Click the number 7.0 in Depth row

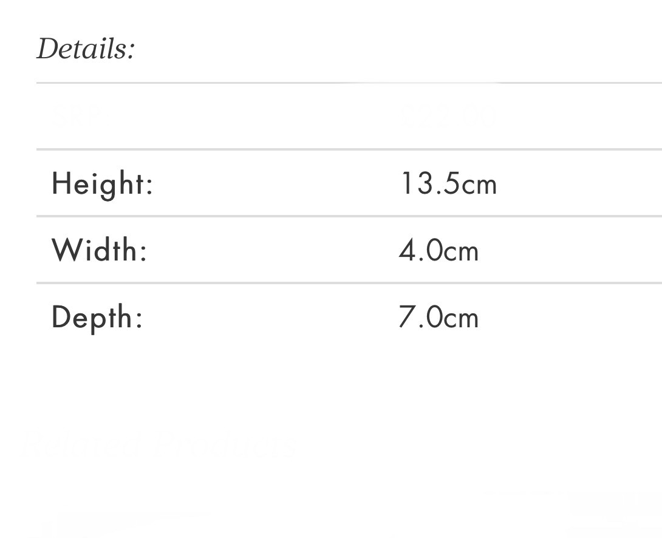coord(420,318)
